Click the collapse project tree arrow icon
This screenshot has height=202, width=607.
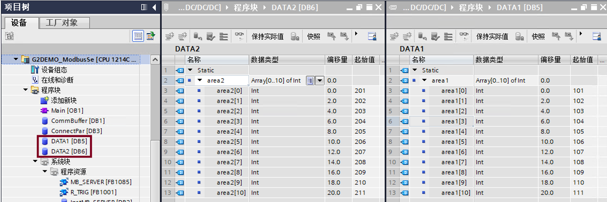[154, 7]
